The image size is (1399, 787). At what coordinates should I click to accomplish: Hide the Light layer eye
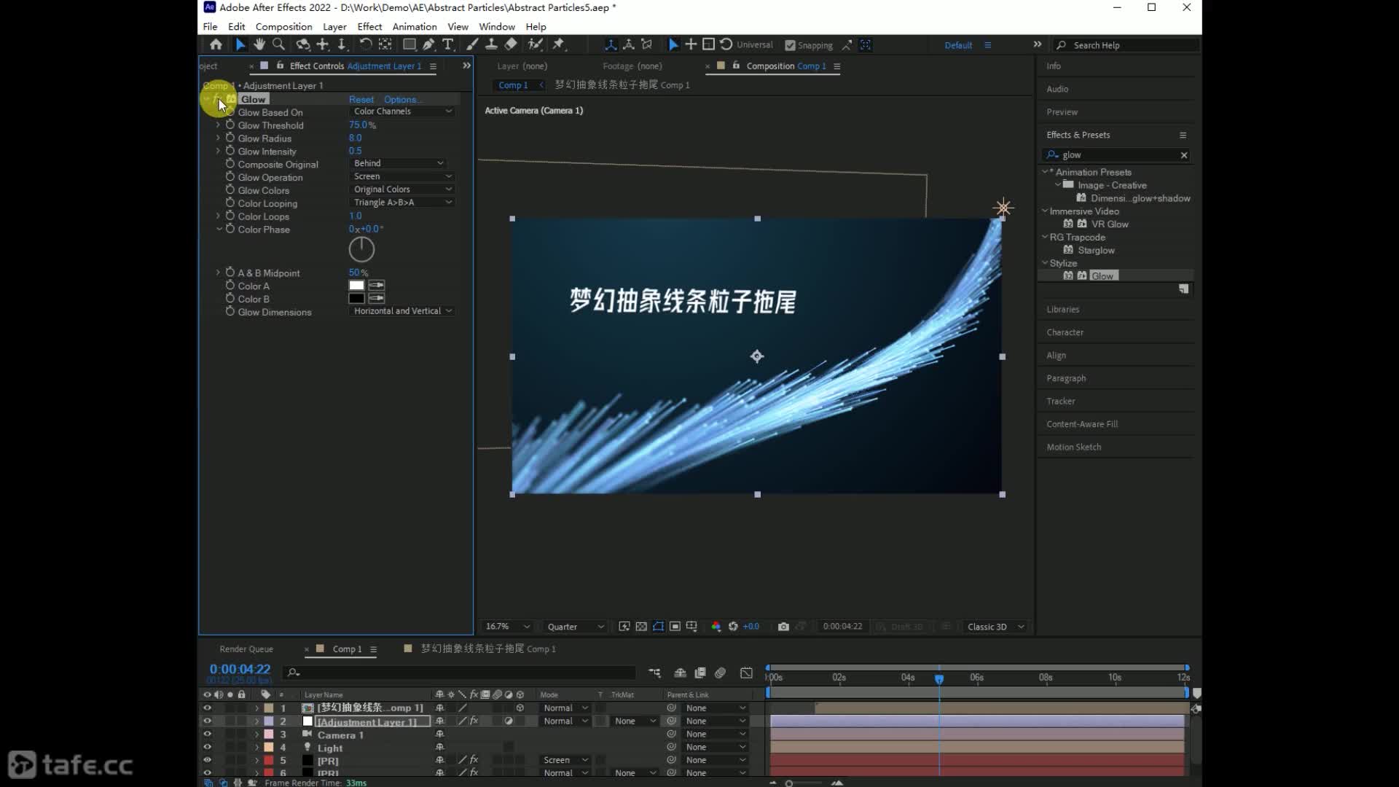207,747
